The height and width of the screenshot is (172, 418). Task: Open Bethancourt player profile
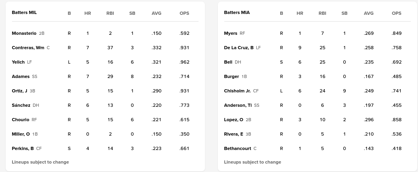pos(237,148)
